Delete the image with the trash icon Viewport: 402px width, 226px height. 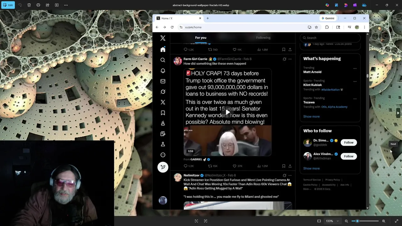pos(29,5)
